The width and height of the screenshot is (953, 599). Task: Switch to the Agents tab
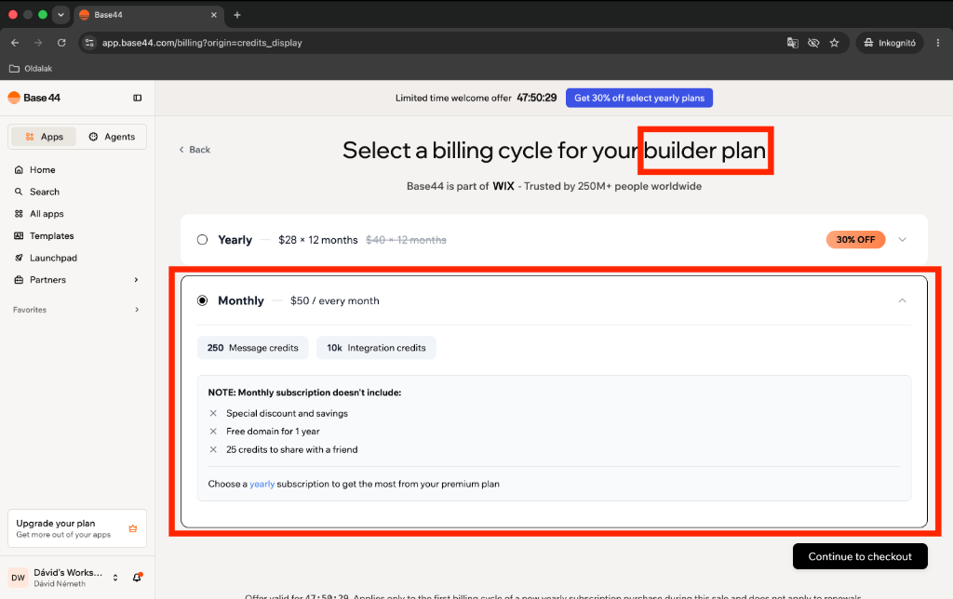coord(112,137)
